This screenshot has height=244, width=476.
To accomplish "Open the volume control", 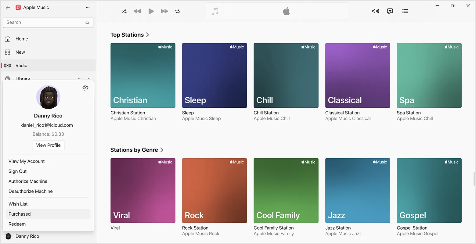I will (x=375, y=11).
